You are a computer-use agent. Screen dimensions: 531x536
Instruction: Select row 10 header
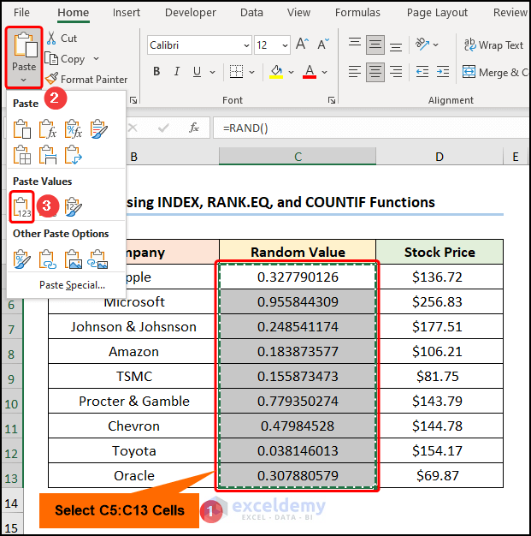[x=12, y=404]
